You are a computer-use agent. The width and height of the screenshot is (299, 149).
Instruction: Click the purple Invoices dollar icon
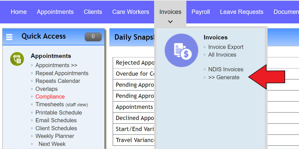point(181,50)
